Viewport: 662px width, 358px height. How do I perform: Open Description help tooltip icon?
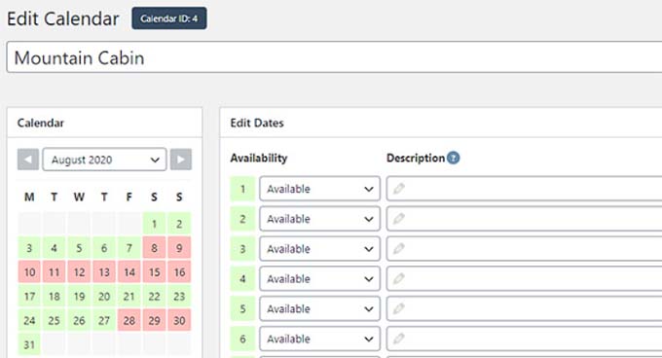tap(453, 159)
